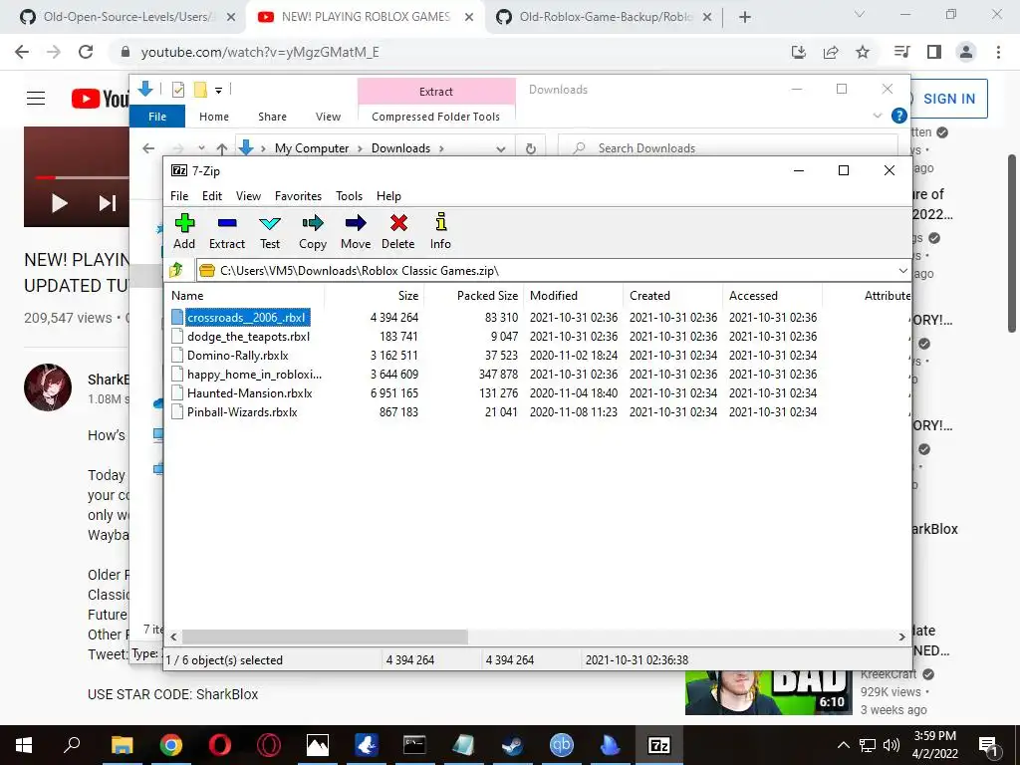
Task: Sort by Packed Size column header
Action: coord(473,295)
